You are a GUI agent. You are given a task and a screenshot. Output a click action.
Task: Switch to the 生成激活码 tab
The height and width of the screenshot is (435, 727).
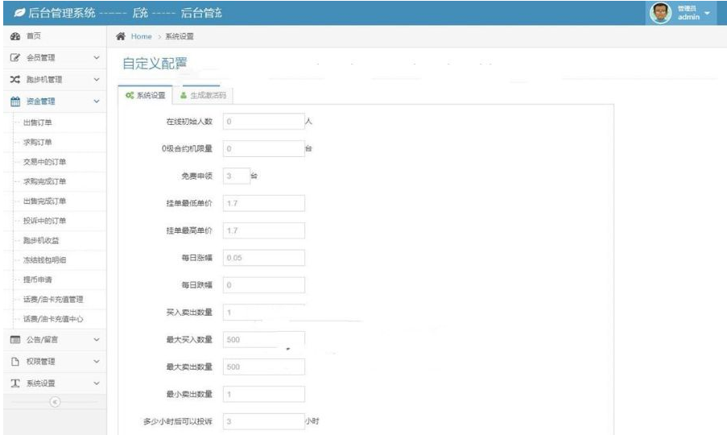[x=203, y=95]
